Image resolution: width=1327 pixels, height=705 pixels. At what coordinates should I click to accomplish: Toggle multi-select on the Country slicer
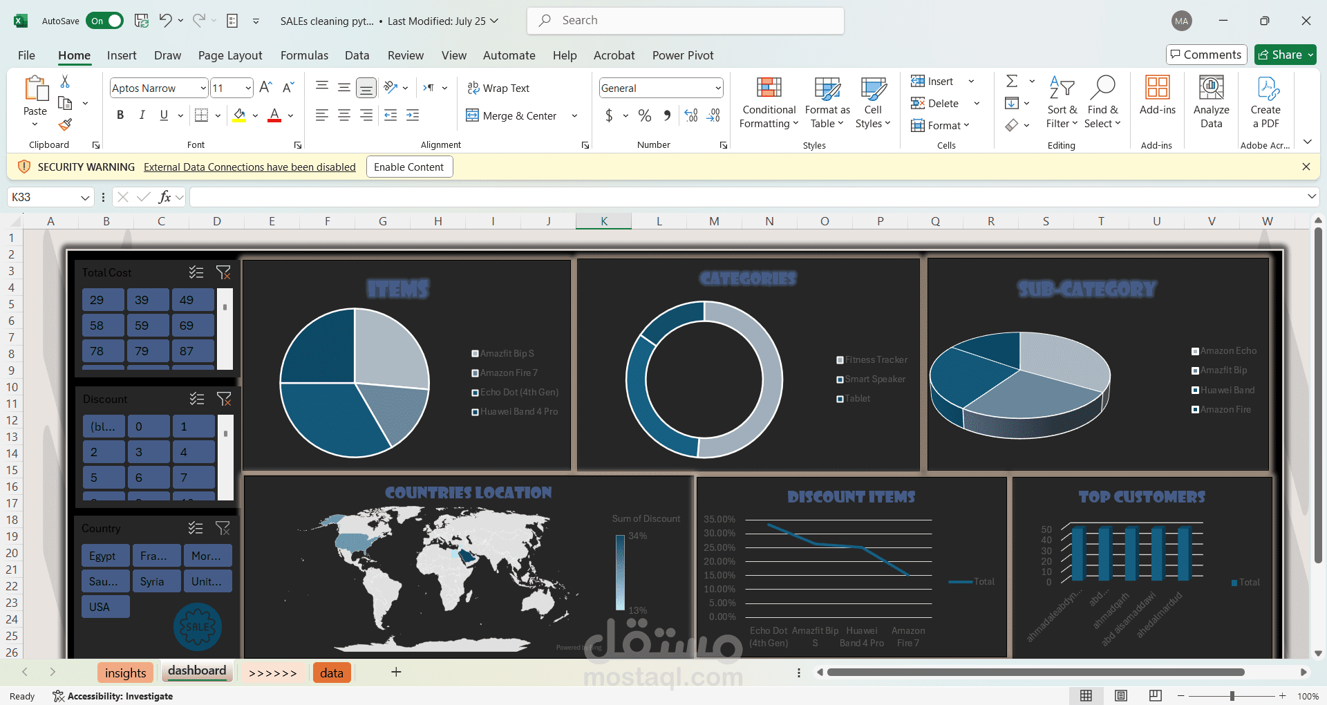[x=196, y=528]
